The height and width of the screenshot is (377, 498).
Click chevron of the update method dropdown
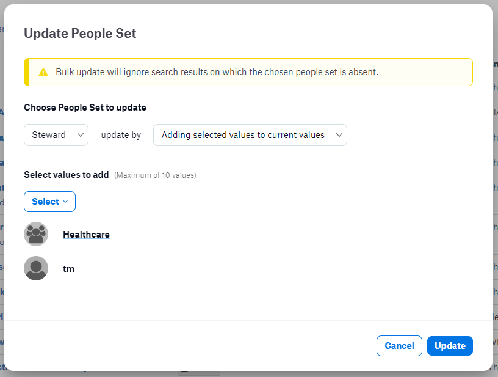339,135
